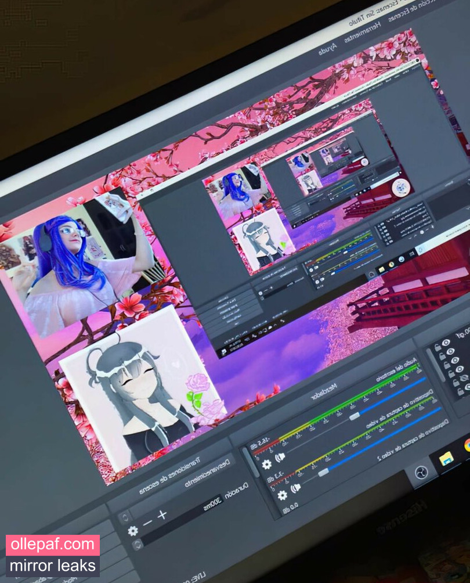
Task: Toggle the second source's eye icon
Action: tap(451, 351)
